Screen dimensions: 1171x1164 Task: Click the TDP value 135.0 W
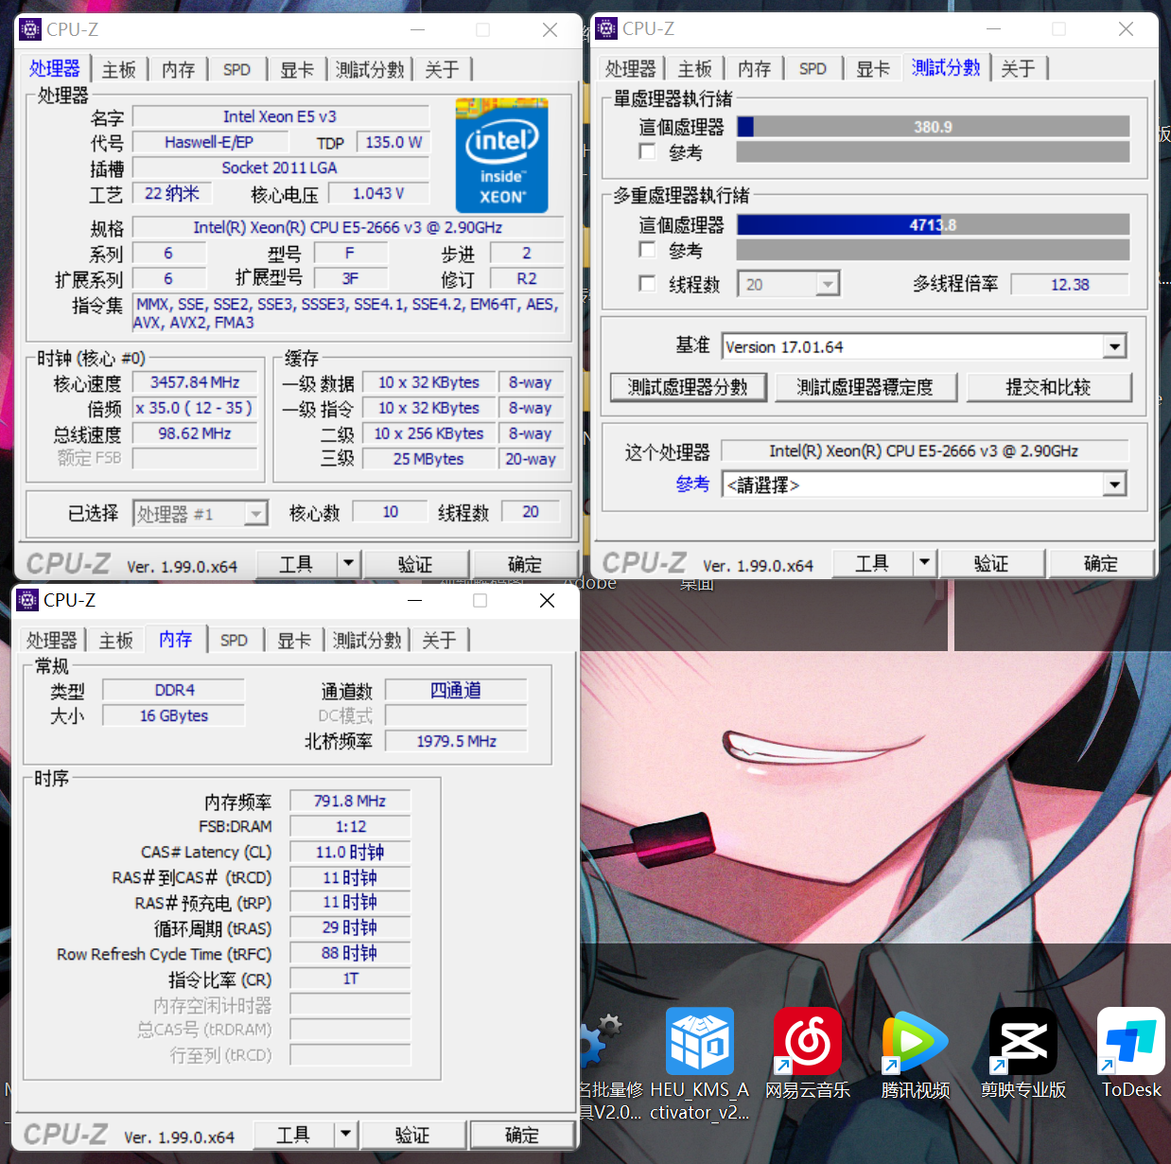(393, 142)
